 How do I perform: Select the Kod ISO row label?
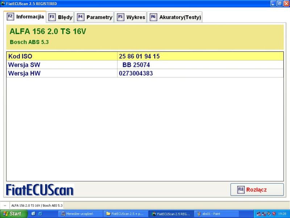pyautogui.click(x=20, y=56)
